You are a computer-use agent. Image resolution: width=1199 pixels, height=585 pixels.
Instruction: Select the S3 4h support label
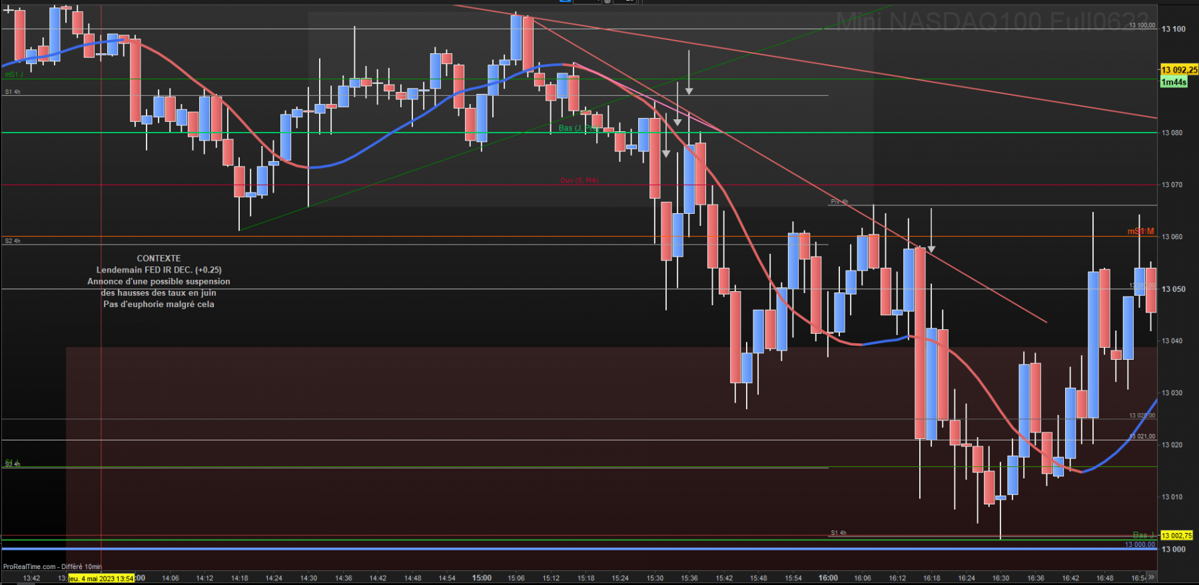click(x=13, y=464)
